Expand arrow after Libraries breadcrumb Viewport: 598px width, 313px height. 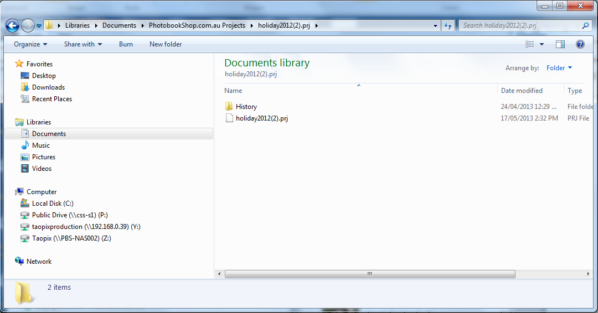pos(96,25)
